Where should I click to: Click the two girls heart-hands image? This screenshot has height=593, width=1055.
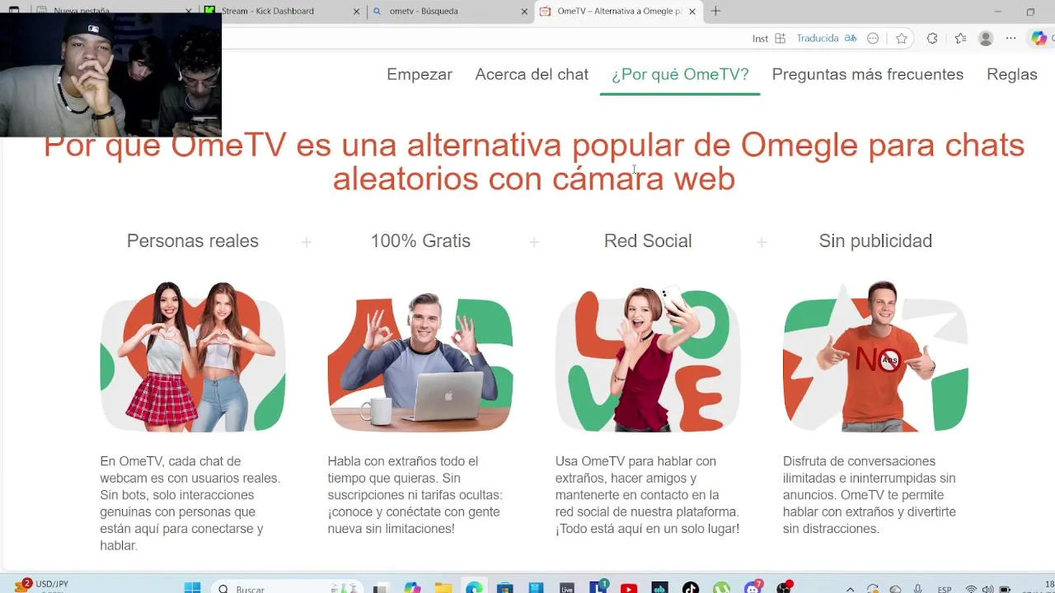point(193,357)
